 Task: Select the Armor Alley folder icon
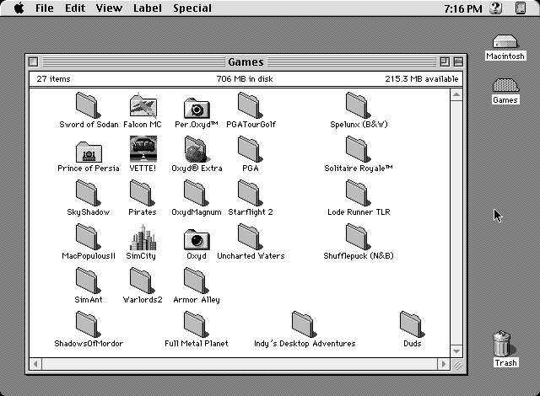[x=196, y=281]
